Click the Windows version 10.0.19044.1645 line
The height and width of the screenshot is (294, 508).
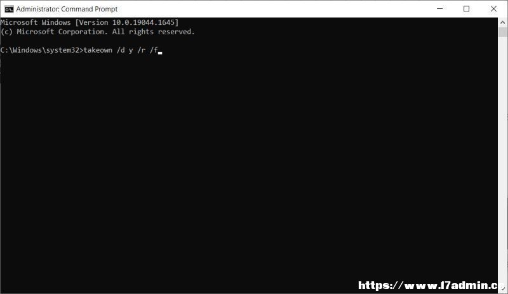click(90, 22)
